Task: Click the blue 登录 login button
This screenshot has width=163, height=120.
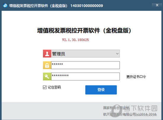Action: pyautogui.click(x=101, y=90)
